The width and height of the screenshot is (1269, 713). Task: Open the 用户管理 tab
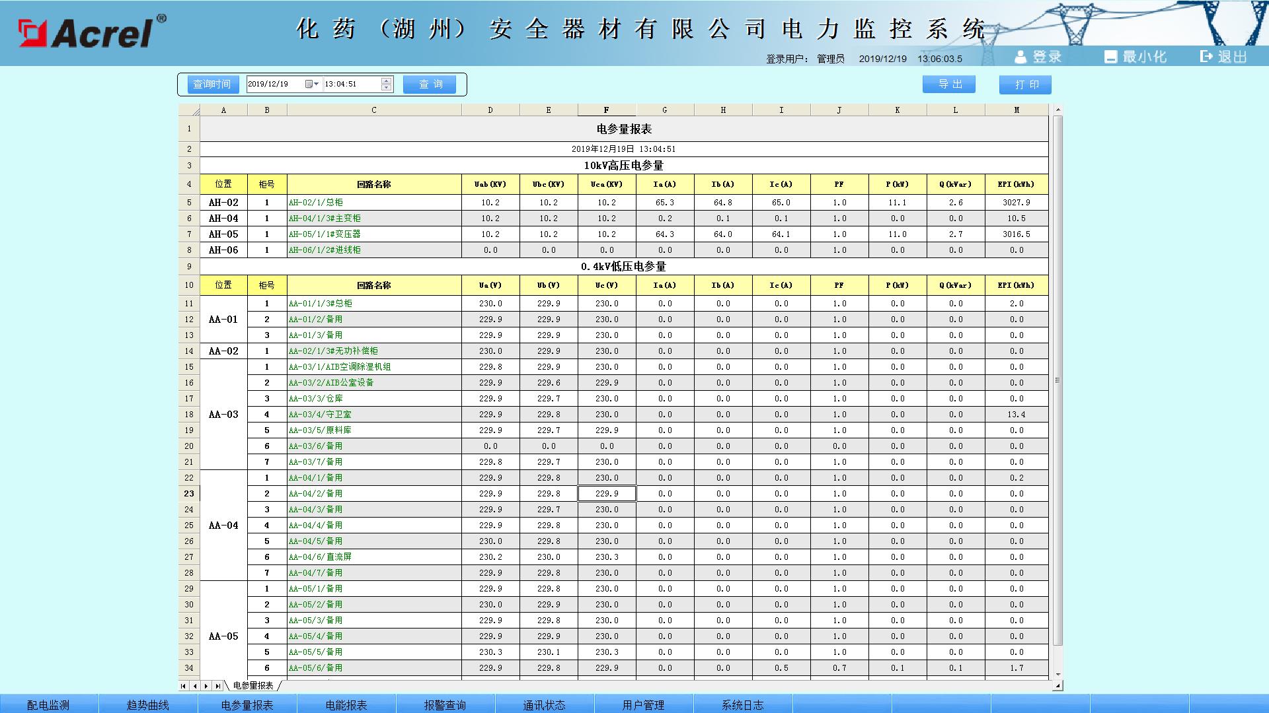click(x=644, y=704)
